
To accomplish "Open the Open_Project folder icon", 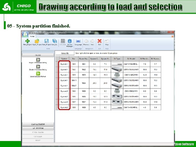I will pyautogui.click(x=37, y=41).
